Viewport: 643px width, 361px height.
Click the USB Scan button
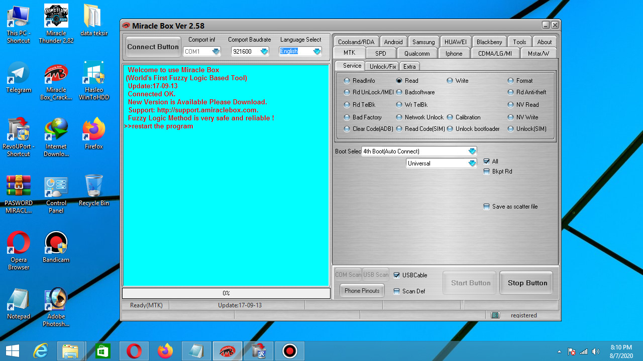click(x=376, y=275)
